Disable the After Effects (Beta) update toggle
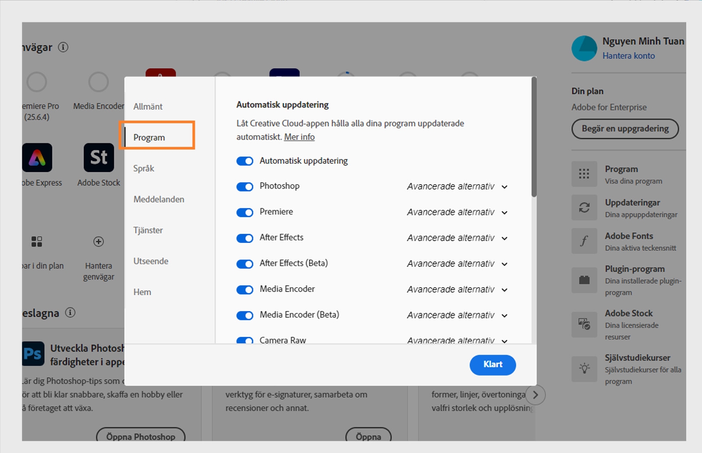Image resolution: width=702 pixels, height=453 pixels. point(244,264)
